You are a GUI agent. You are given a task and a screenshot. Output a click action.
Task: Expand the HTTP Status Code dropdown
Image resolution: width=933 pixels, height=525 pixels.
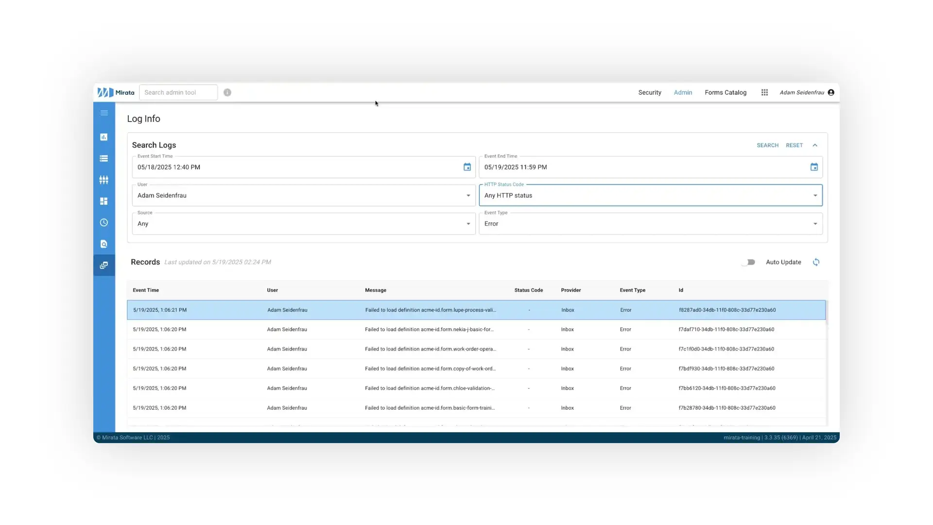(x=815, y=195)
